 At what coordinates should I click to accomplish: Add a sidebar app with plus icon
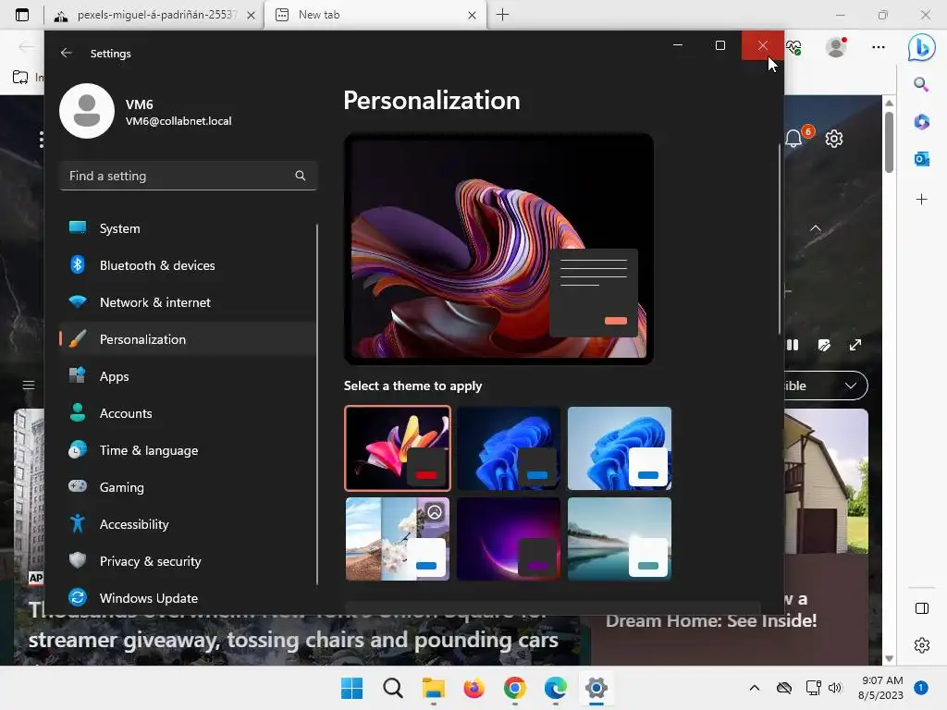[922, 199]
